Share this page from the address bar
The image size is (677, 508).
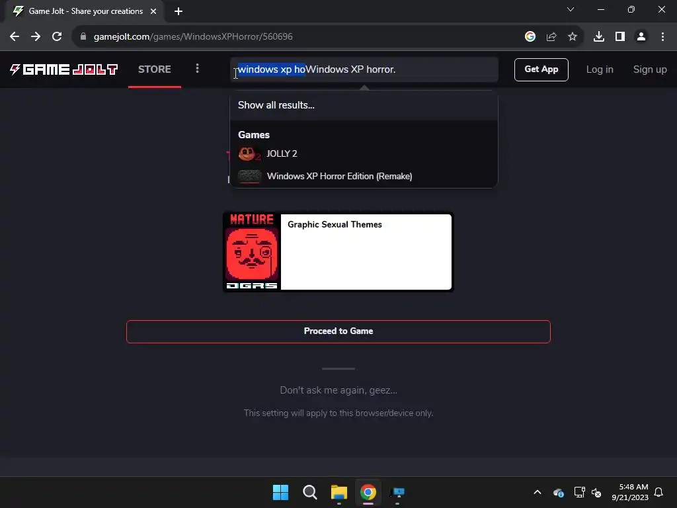coord(551,37)
